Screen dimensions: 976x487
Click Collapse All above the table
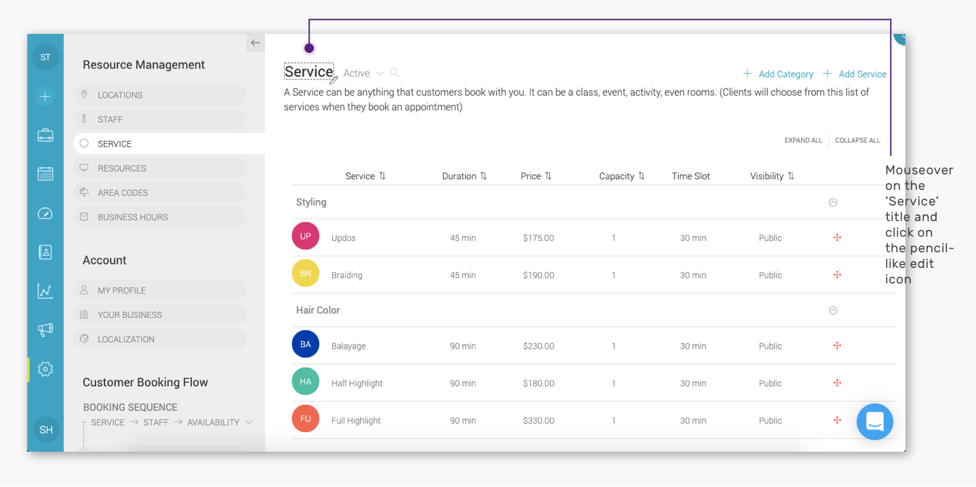857,140
